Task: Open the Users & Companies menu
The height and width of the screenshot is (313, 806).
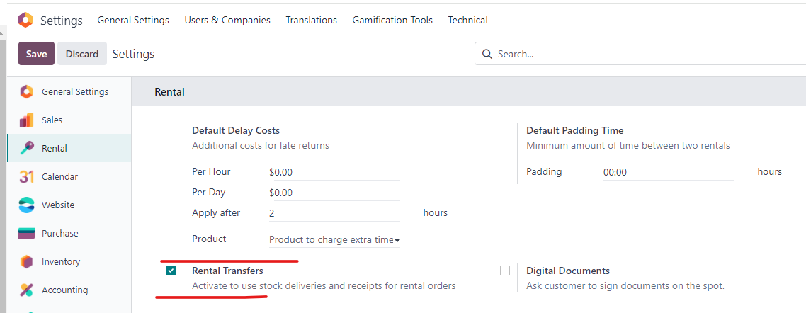Action: tap(227, 20)
